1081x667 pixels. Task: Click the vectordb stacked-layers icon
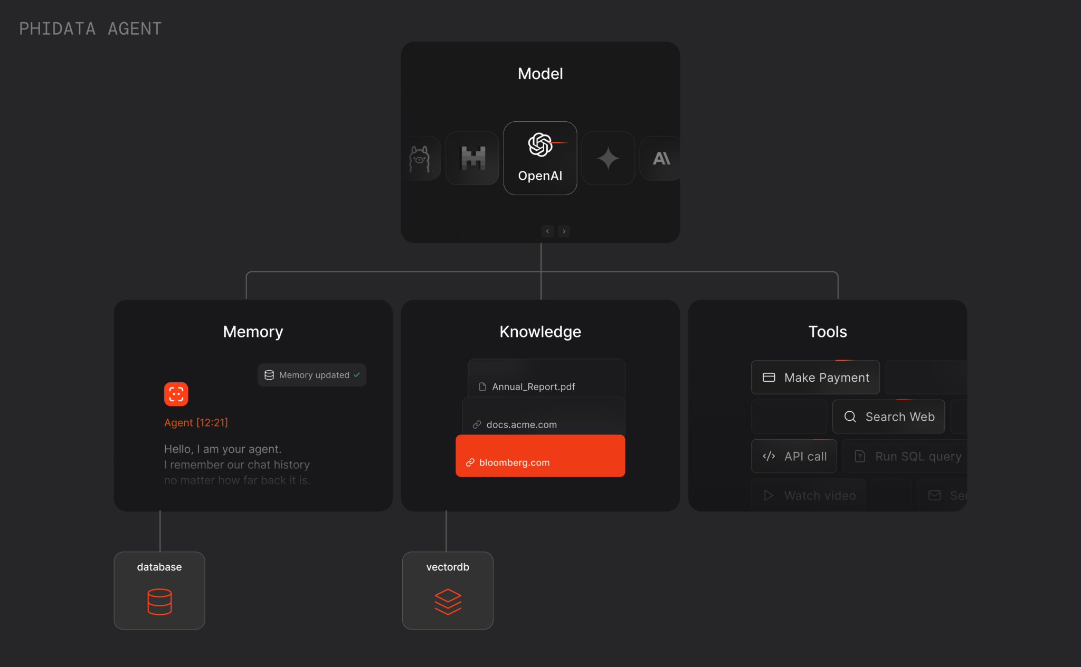point(448,602)
